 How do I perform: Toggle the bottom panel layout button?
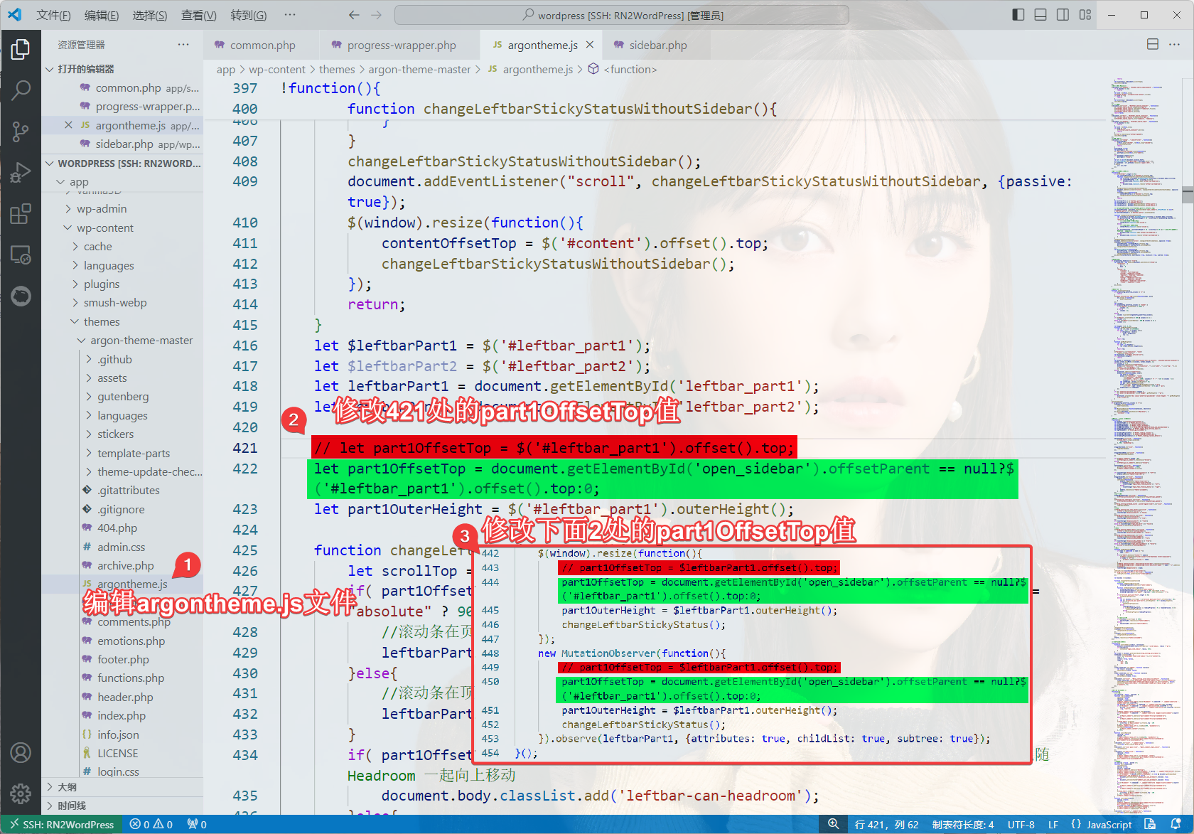pos(1040,15)
